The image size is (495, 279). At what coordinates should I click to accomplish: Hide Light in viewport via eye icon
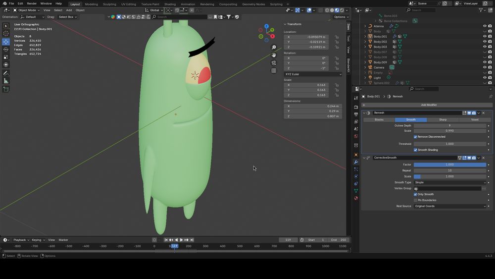[485, 78]
